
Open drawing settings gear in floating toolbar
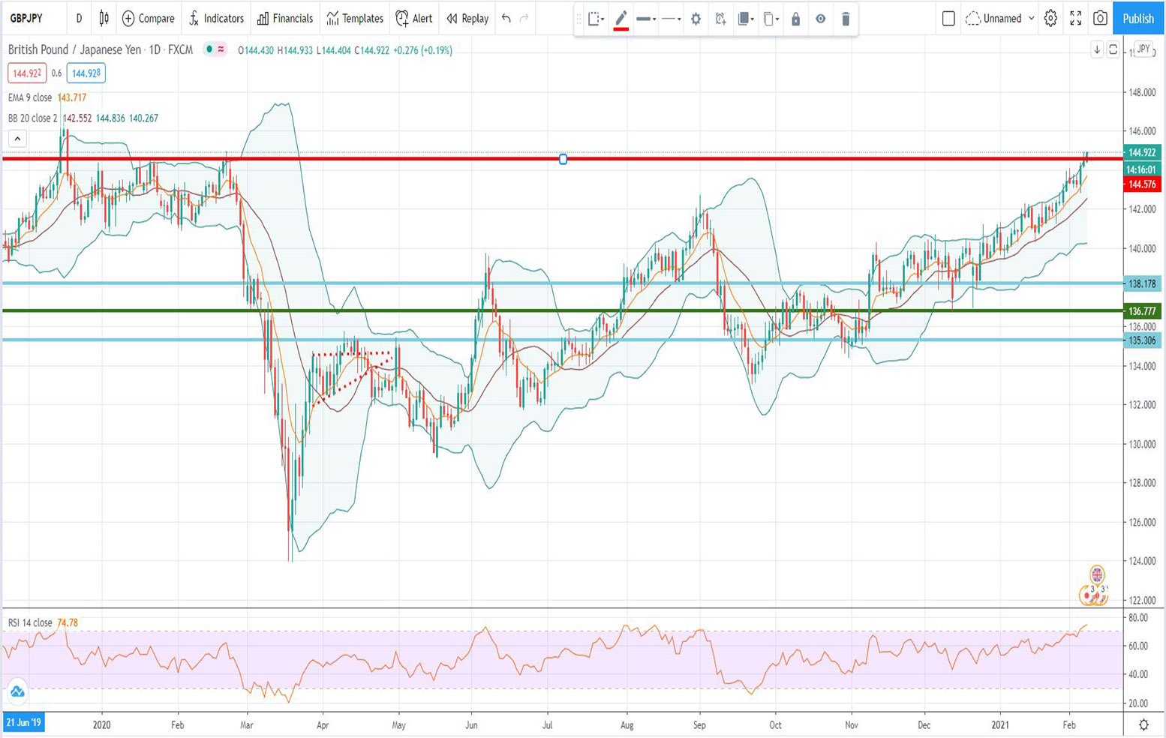point(695,19)
